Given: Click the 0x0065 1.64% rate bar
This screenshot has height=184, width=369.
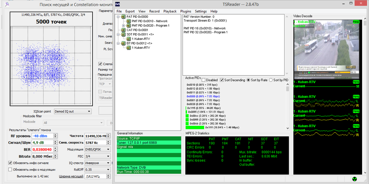Looking at the screenshot, I should tap(187, 112).
